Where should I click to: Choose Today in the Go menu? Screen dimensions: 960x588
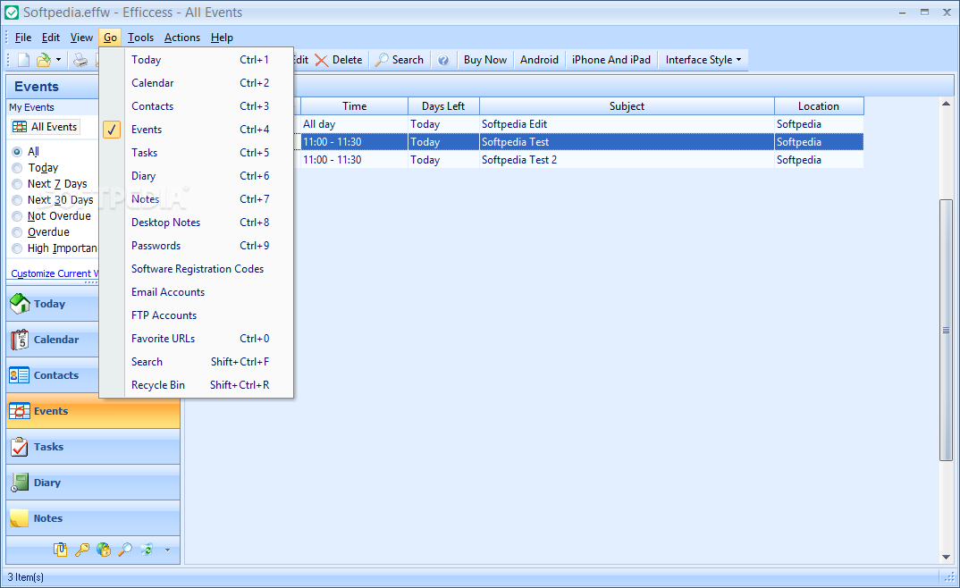pyautogui.click(x=197, y=59)
